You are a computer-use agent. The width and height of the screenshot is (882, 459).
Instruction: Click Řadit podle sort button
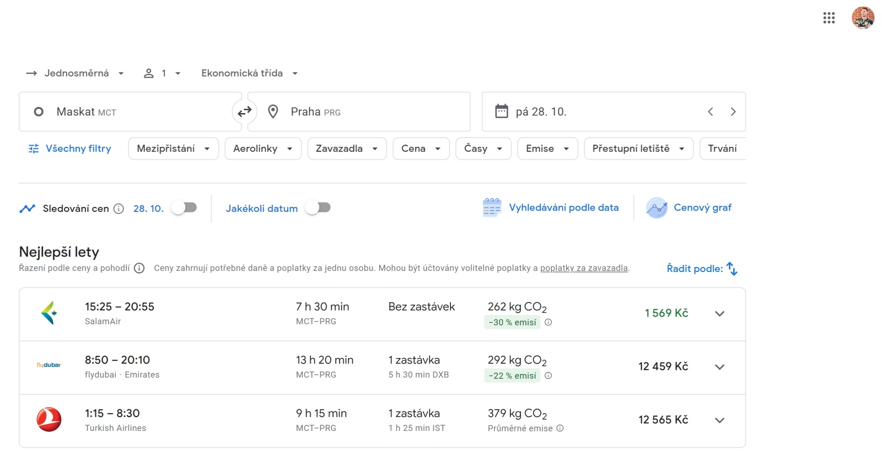coord(702,269)
